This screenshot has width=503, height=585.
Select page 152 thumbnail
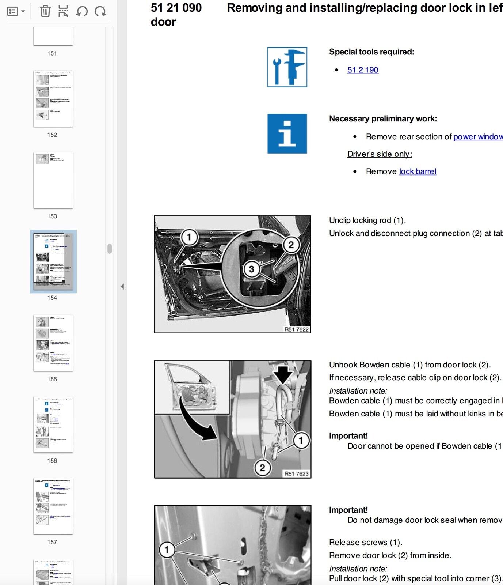tap(53, 99)
